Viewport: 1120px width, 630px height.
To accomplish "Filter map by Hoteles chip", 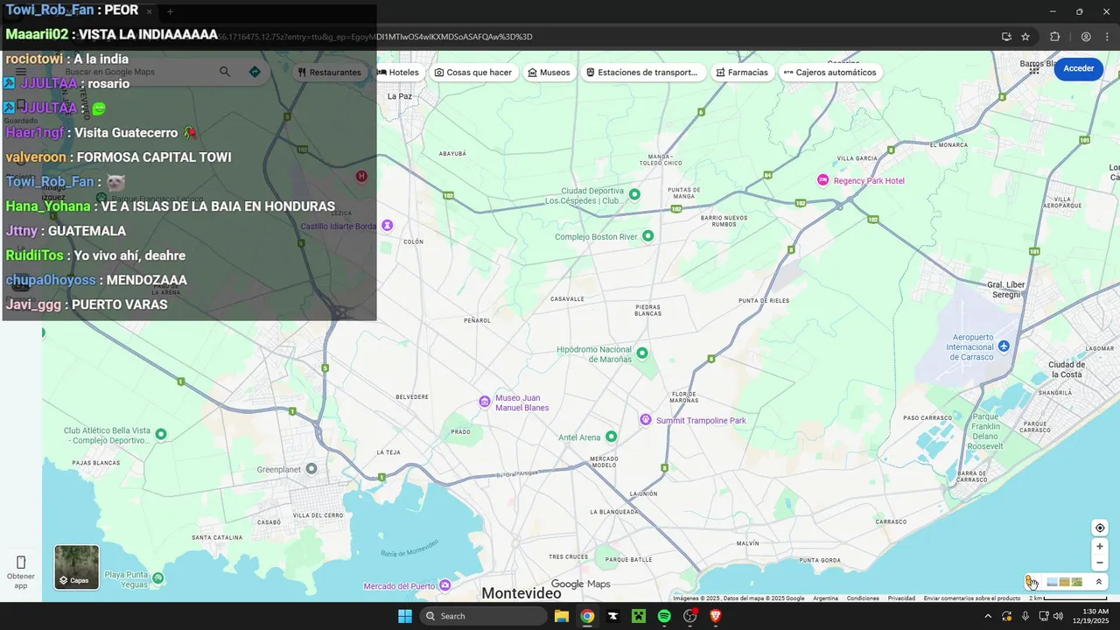I will pos(398,73).
